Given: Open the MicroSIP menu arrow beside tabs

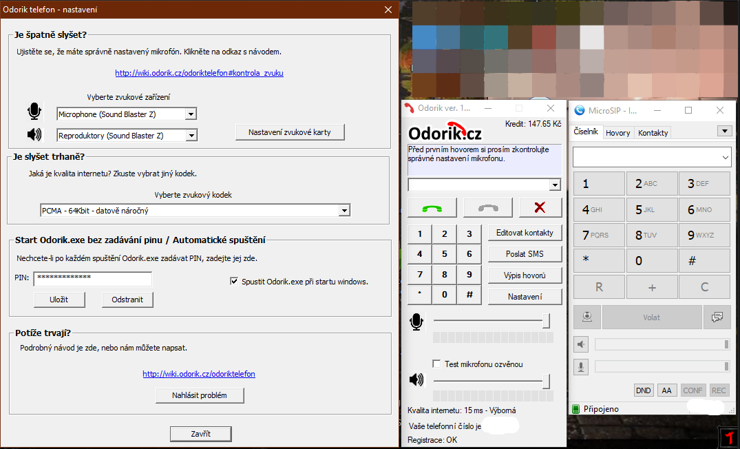Looking at the screenshot, I should 724,131.
